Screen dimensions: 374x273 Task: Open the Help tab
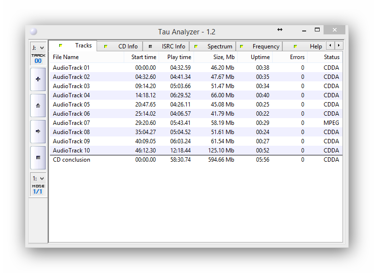point(304,46)
